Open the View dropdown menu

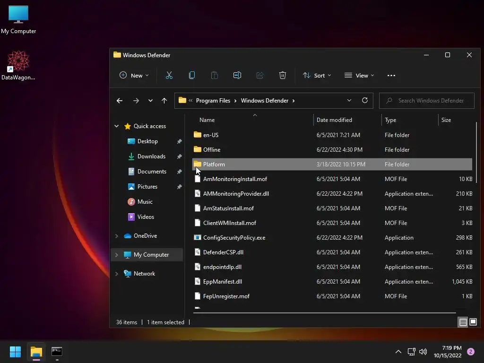coord(359,75)
